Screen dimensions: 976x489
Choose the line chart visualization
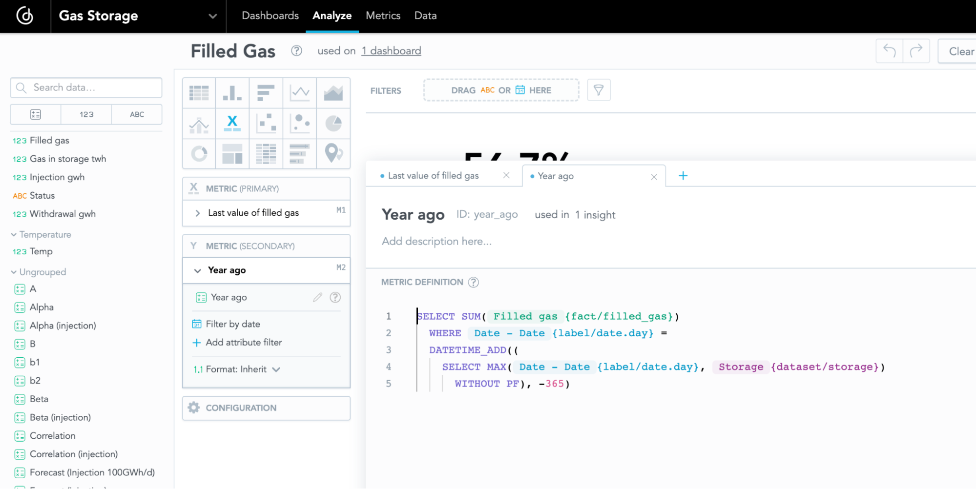coord(300,93)
